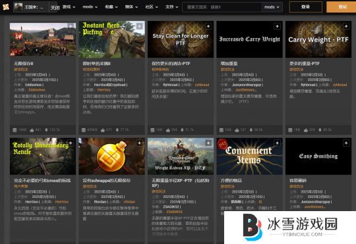Click the plus icon on Weight Radius XP card
The image size is (356, 244).
(208, 143)
